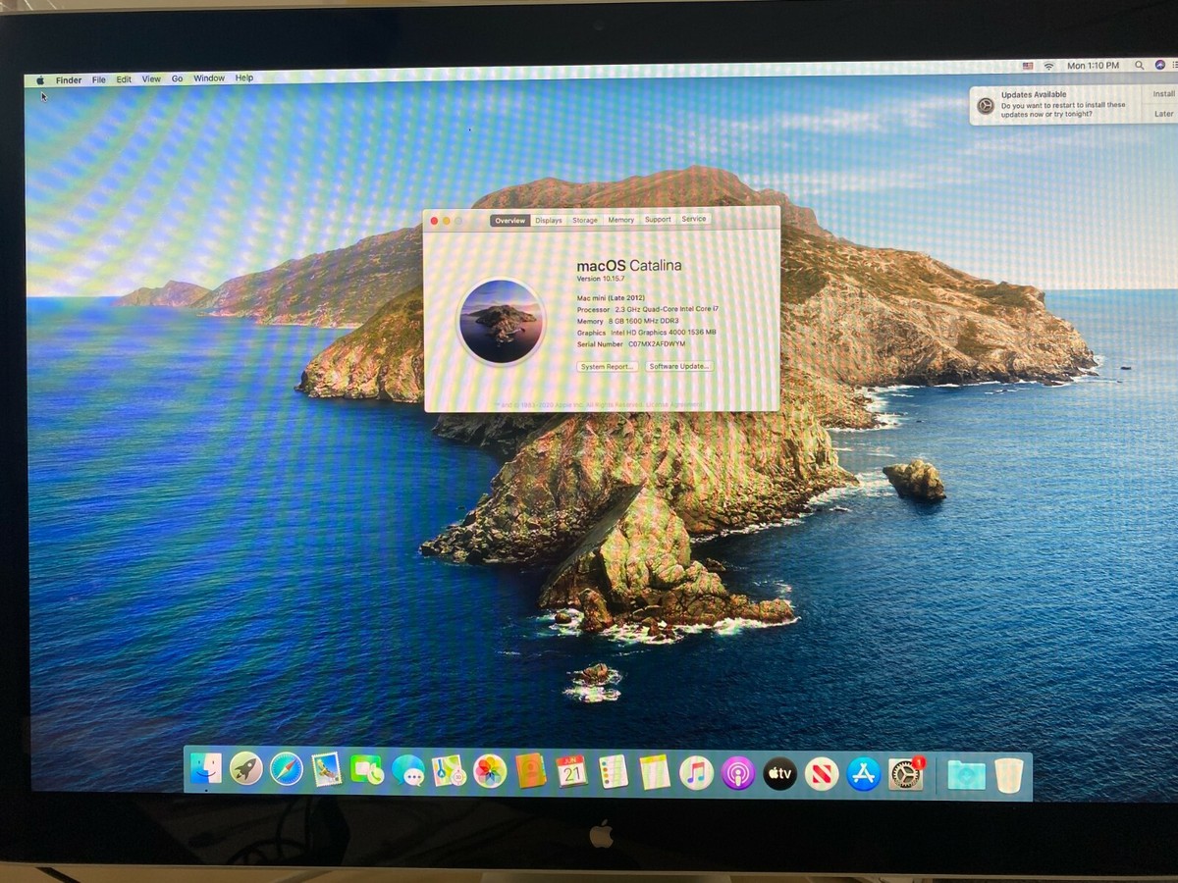Switch to the Service tab

(694, 219)
